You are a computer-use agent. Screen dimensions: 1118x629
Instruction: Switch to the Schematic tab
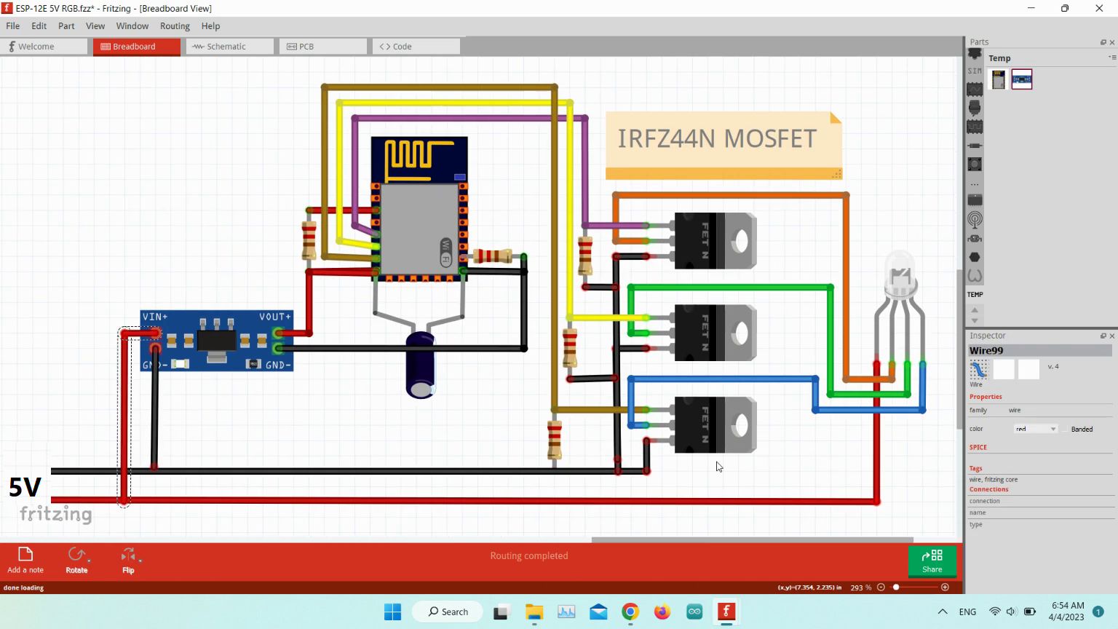tap(226, 47)
